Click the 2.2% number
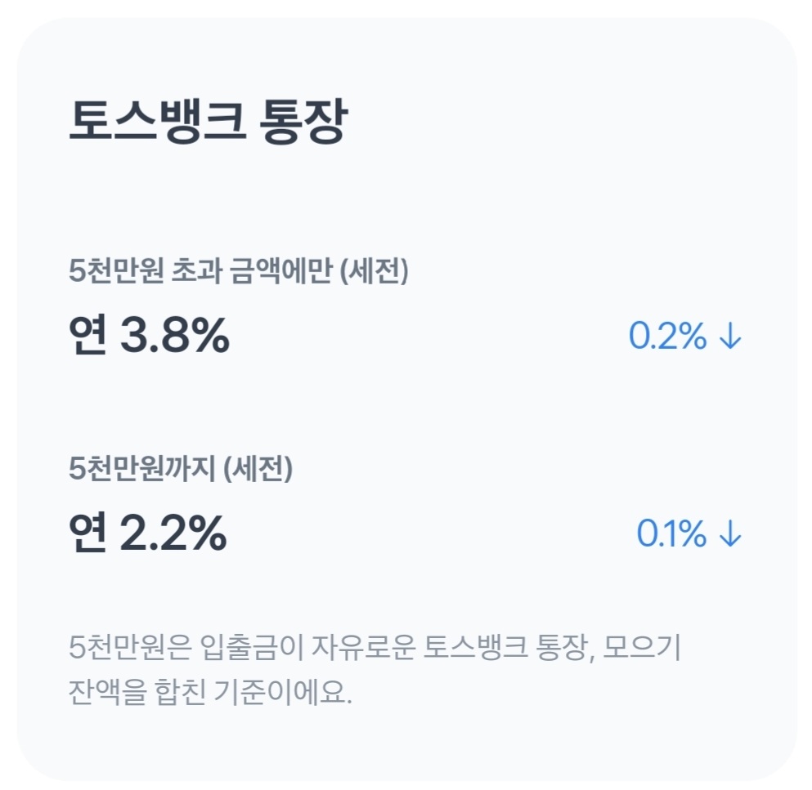Viewport: 812px width, 790px height. (173, 533)
